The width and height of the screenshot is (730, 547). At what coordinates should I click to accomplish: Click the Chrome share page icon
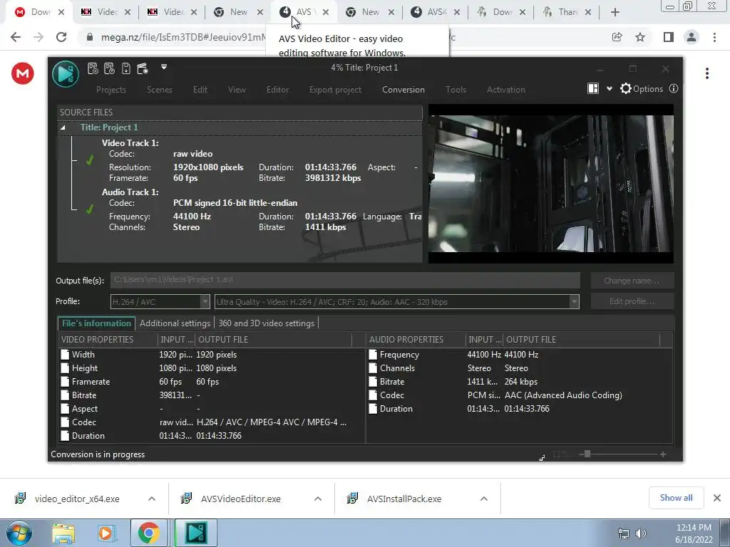coord(617,37)
